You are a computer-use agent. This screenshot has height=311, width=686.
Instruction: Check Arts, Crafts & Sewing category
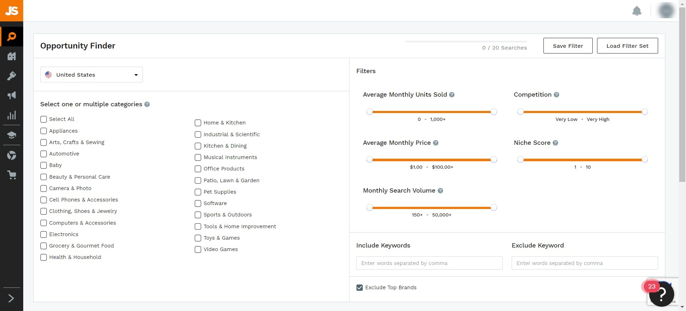pos(44,142)
